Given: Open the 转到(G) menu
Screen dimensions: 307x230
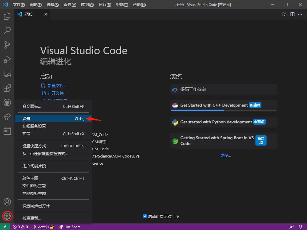Looking at the screenshot, I should [x=87, y=4].
